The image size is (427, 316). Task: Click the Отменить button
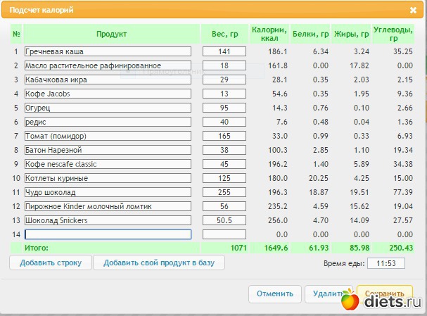pyautogui.click(x=275, y=294)
